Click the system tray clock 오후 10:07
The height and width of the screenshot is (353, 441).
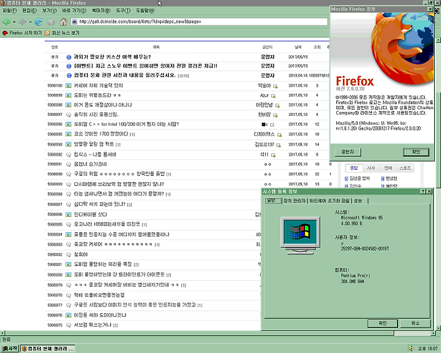428,349
